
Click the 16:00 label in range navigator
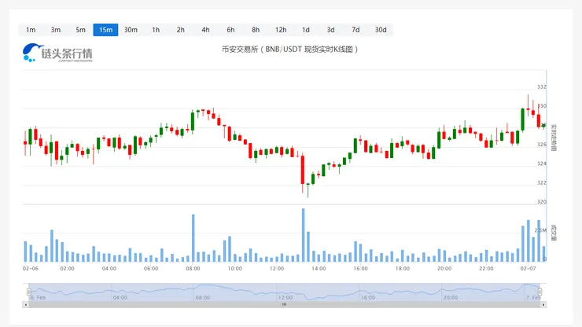point(368,298)
